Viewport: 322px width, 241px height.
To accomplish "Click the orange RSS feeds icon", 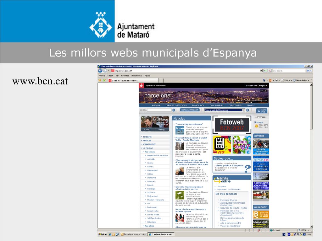I will 270,80.
